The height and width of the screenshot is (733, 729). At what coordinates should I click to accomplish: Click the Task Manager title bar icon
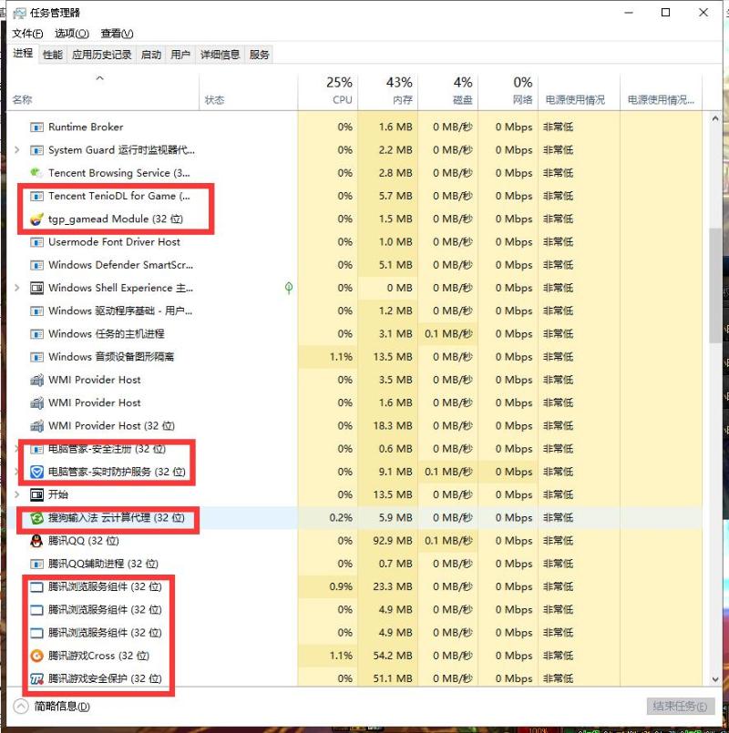pyautogui.click(x=19, y=13)
